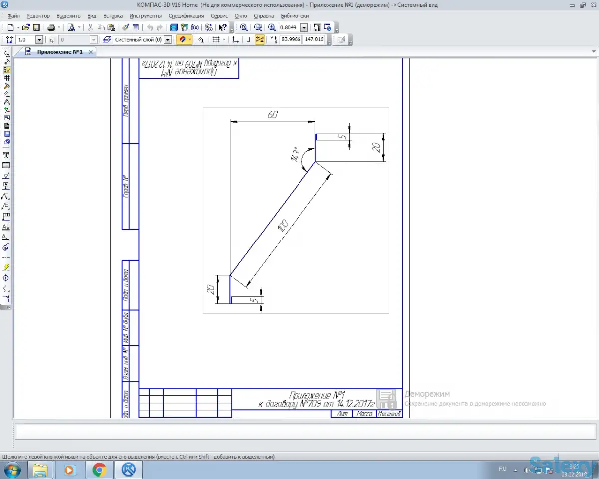Expand the zoom scale 0.8049 dropdown
Image resolution: width=599 pixels, height=479 pixels.
pos(304,28)
